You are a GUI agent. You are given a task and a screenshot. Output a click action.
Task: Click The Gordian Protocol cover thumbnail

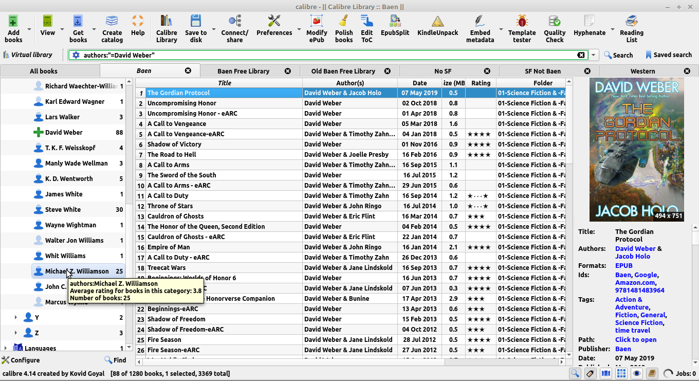click(636, 150)
